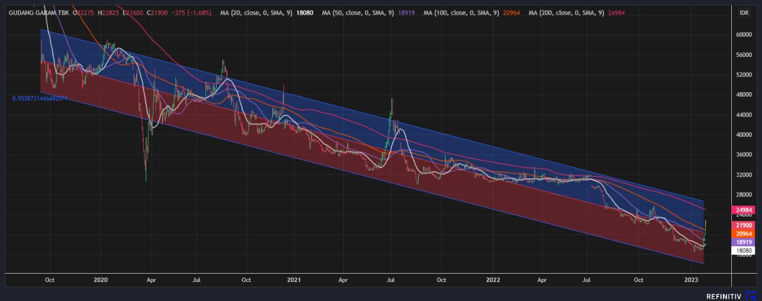Click the red 21900 last price tag
The height and width of the screenshot is (301, 762).
coord(744,225)
